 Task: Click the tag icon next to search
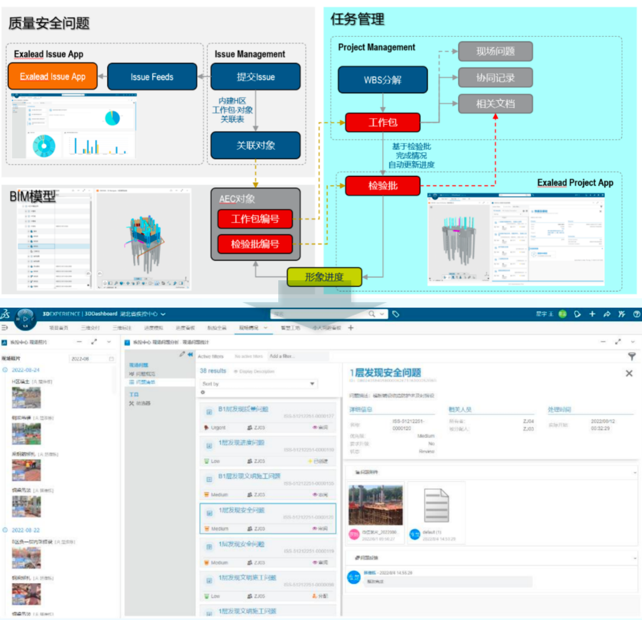(x=395, y=314)
